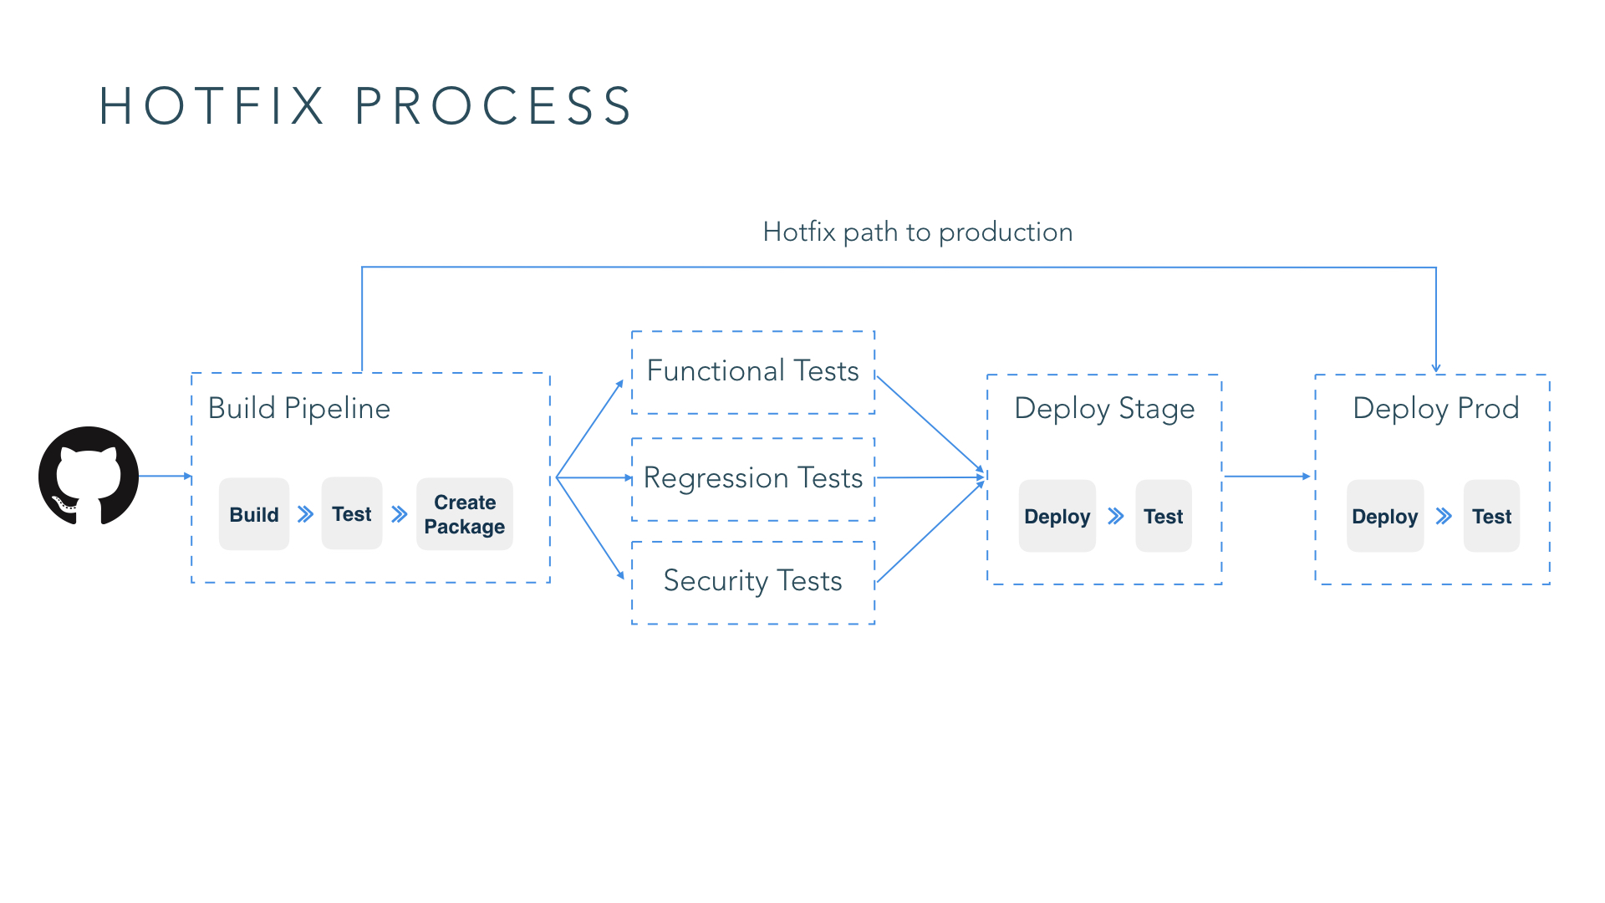This screenshot has height=903, width=1605.
Task: Click the Test button in Deploy Stage
Action: point(1164,514)
